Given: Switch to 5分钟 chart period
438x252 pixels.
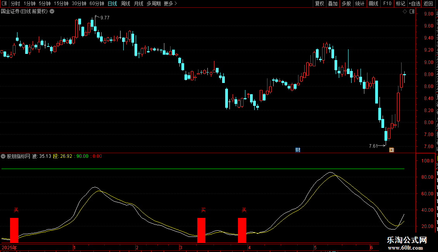Looking at the screenshot, I should point(45,3).
